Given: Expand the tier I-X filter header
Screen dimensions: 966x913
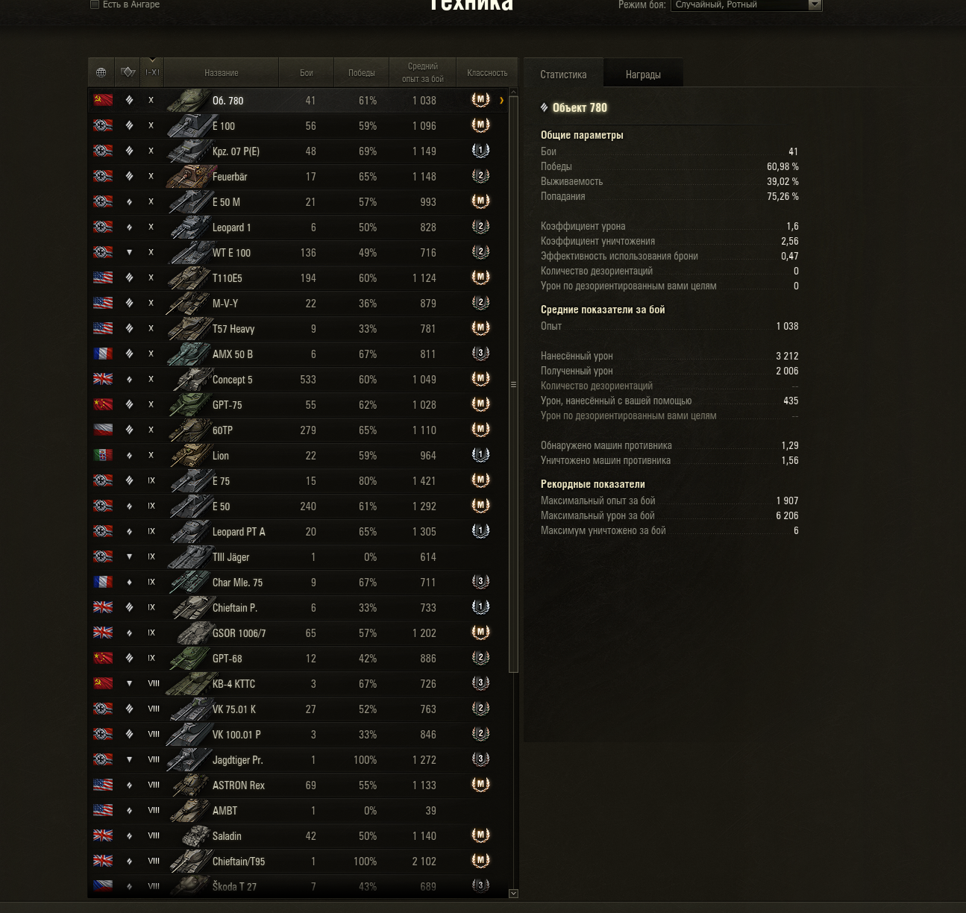Looking at the screenshot, I should (x=152, y=72).
